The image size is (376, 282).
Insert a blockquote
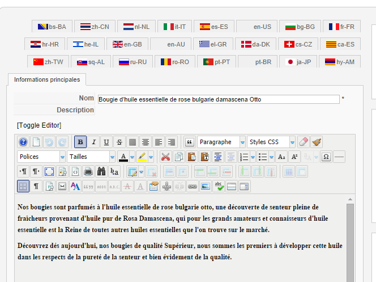190,142
